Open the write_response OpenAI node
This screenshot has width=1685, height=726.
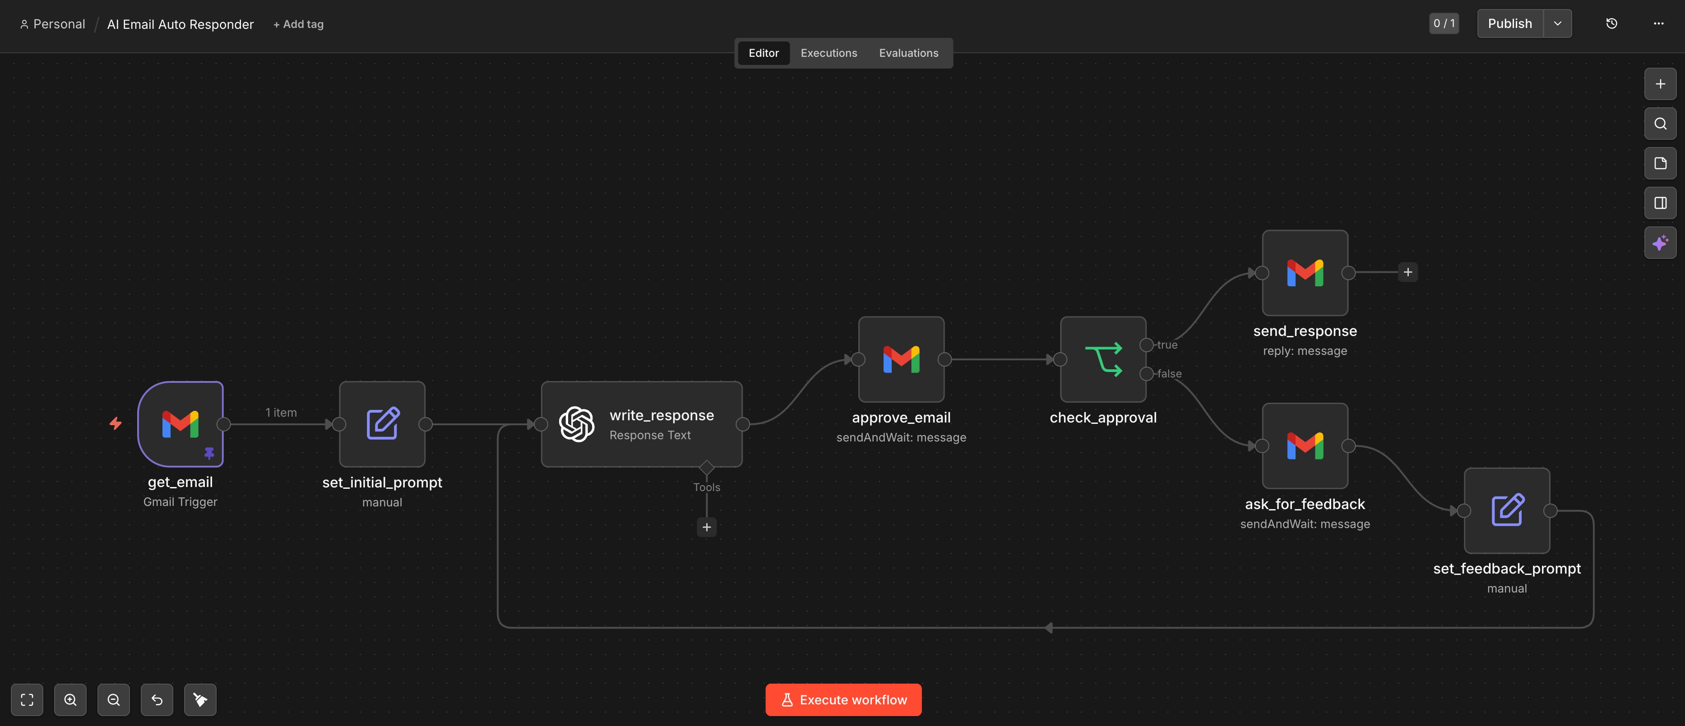point(642,424)
